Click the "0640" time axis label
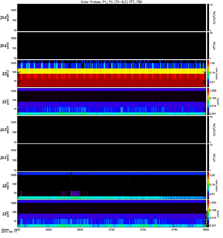This screenshot has width=223, height=238. (x=80, y=229)
